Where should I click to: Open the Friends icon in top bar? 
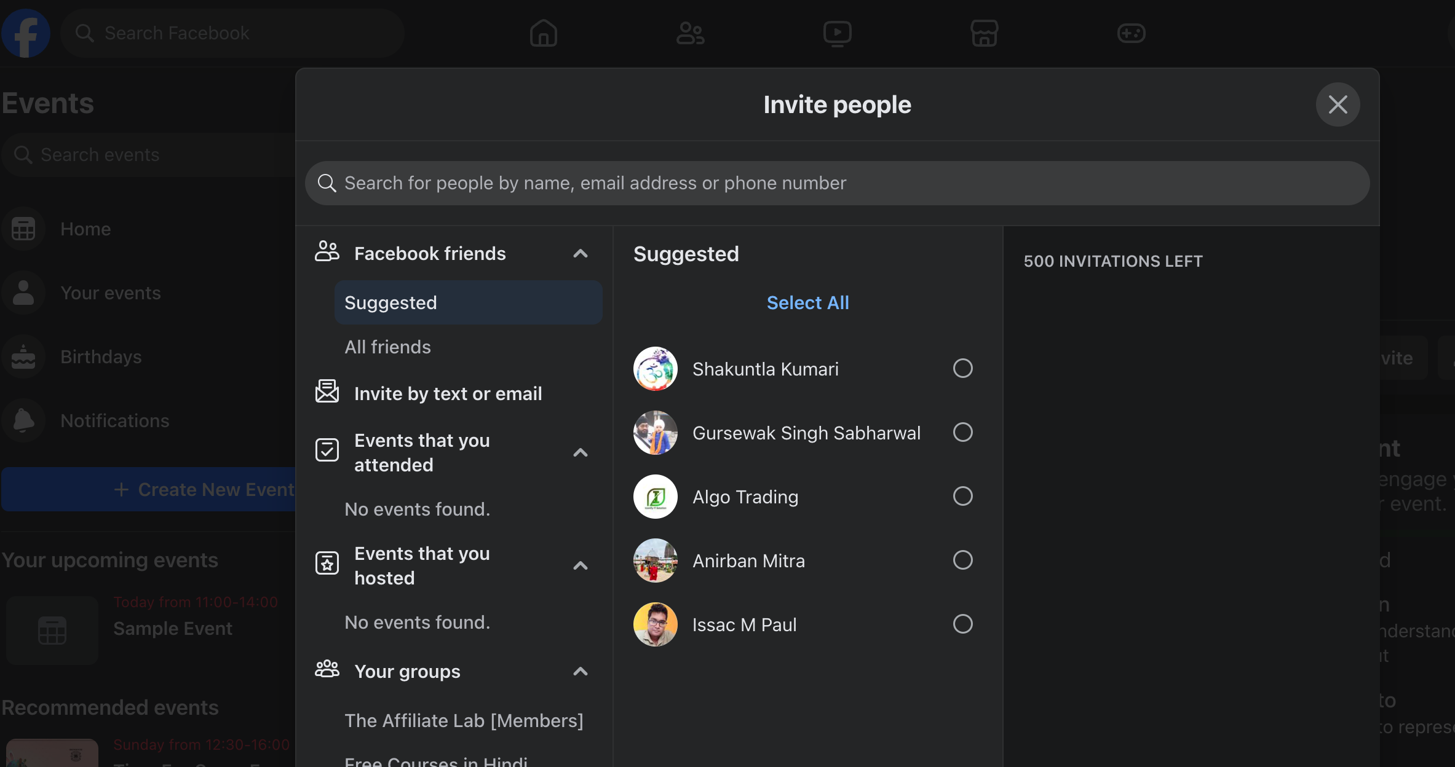click(691, 33)
